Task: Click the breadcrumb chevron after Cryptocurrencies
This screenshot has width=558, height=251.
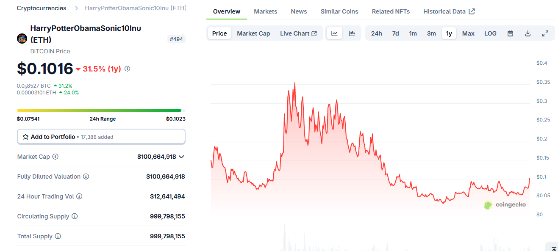Action: [76, 8]
